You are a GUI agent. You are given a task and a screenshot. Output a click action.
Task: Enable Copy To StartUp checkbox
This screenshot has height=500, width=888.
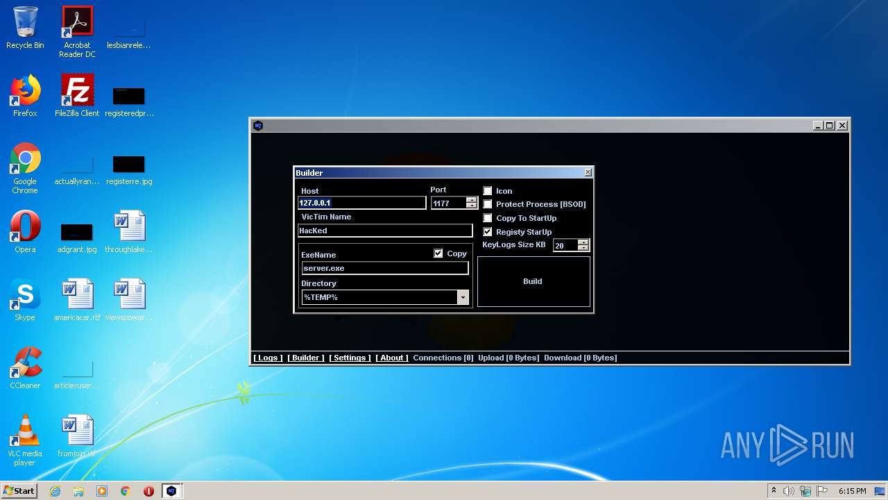(488, 218)
